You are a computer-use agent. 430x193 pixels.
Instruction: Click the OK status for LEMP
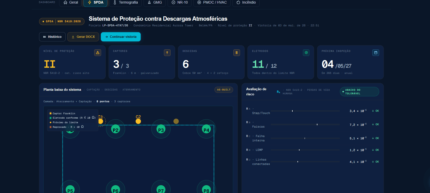point(375,150)
